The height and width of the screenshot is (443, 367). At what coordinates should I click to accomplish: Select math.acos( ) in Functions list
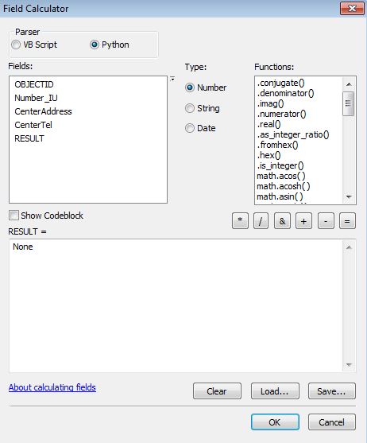(281, 176)
